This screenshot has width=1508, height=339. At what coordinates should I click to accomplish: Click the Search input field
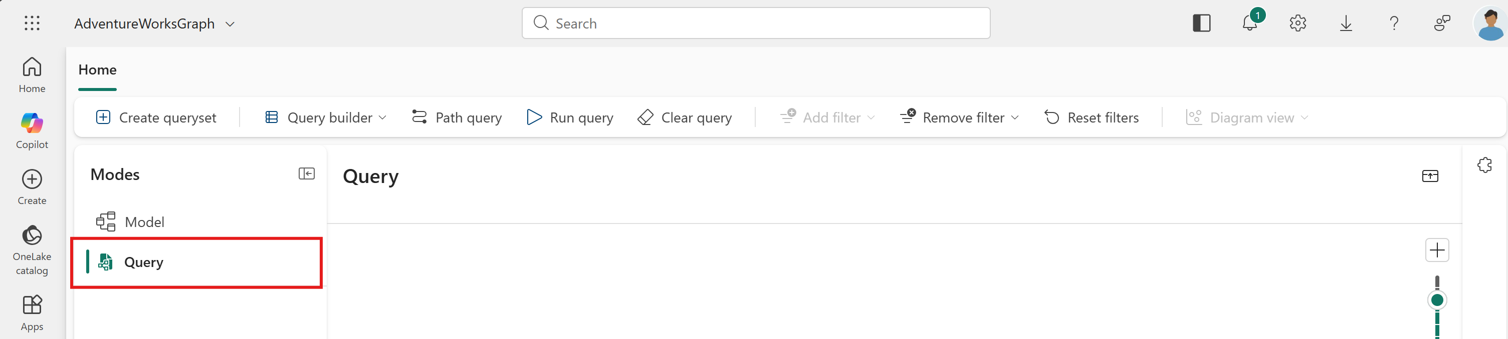[x=756, y=23]
